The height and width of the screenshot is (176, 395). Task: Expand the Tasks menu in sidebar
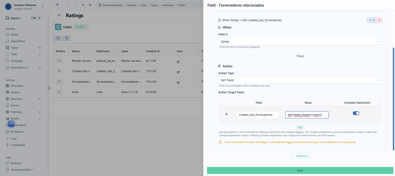tap(40, 54)
